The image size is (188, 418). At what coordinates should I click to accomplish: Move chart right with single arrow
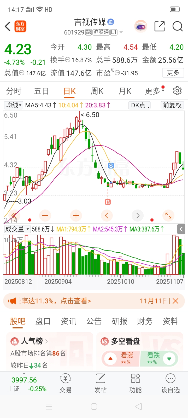[138, 216]
